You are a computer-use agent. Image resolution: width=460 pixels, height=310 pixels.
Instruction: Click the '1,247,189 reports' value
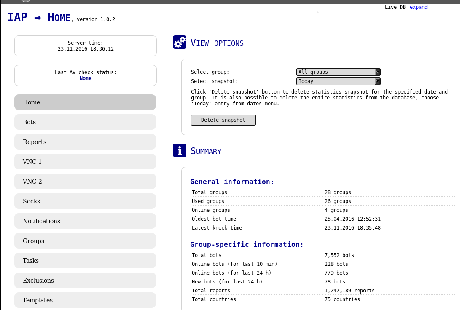pos(350,290)
